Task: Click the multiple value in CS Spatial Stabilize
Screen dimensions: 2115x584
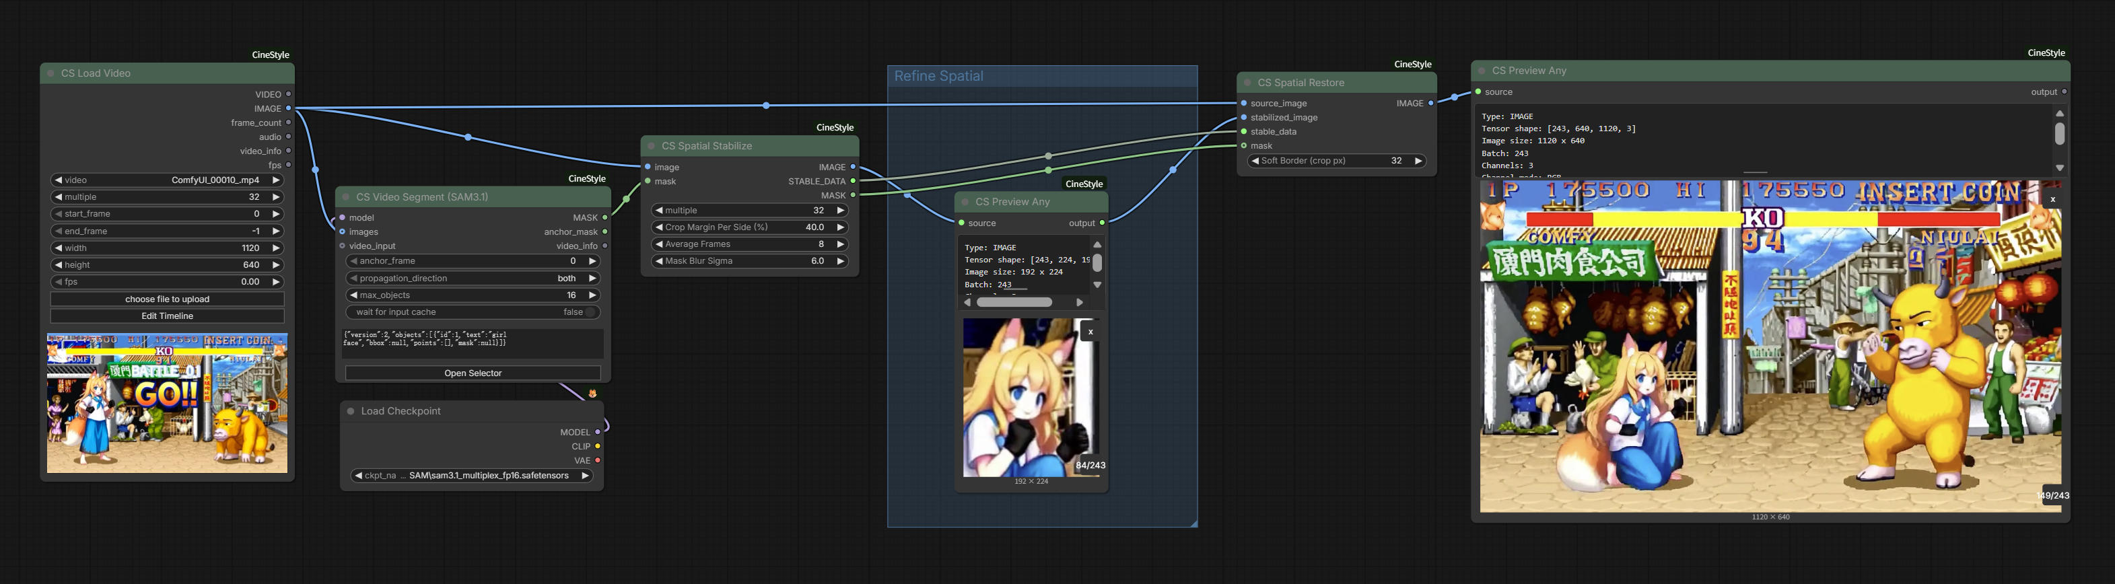Action: point(750,210)
